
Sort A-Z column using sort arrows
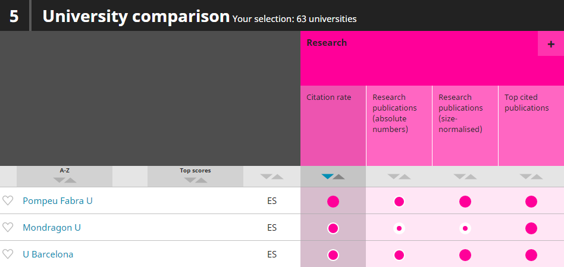pyautogui.click(x=65, y=180)
